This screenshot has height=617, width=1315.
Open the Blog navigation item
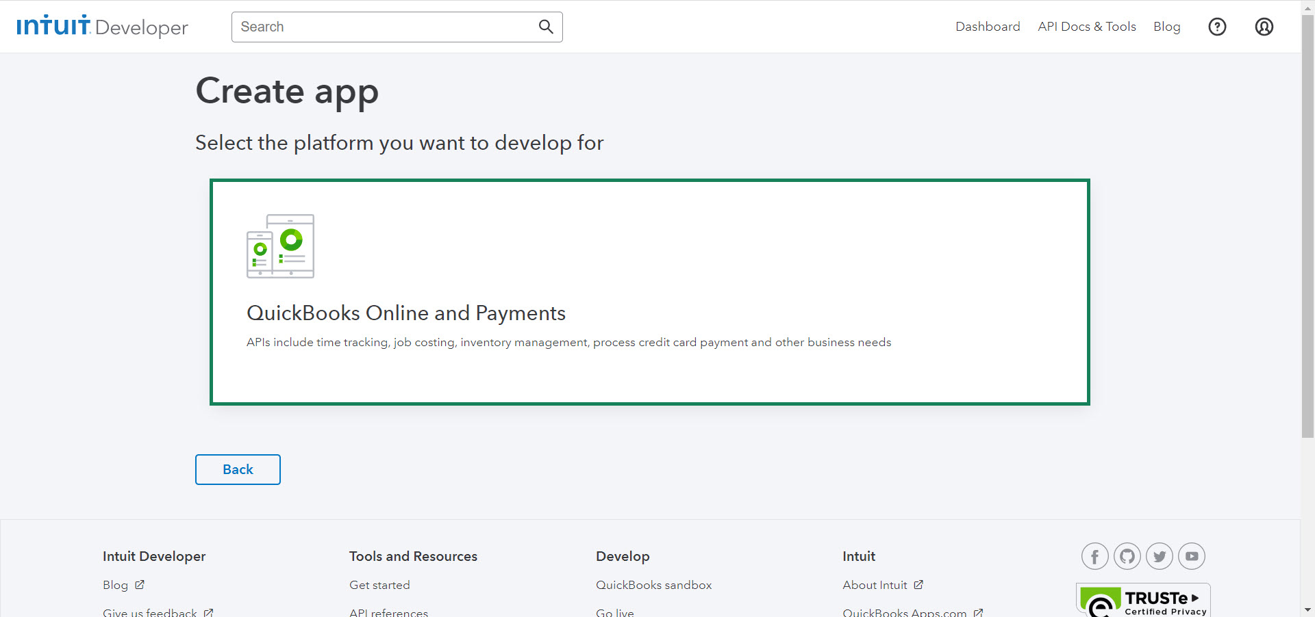pos(1166,27)
